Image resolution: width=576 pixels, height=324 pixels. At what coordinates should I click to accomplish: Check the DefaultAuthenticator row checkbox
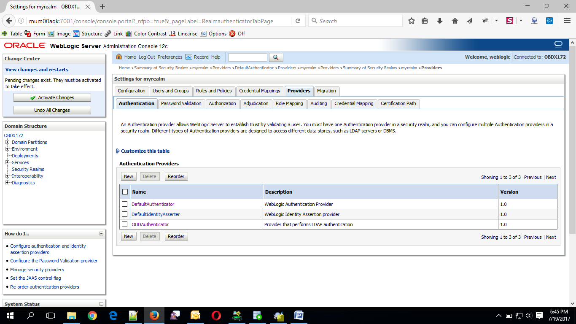tap(124, 204)
